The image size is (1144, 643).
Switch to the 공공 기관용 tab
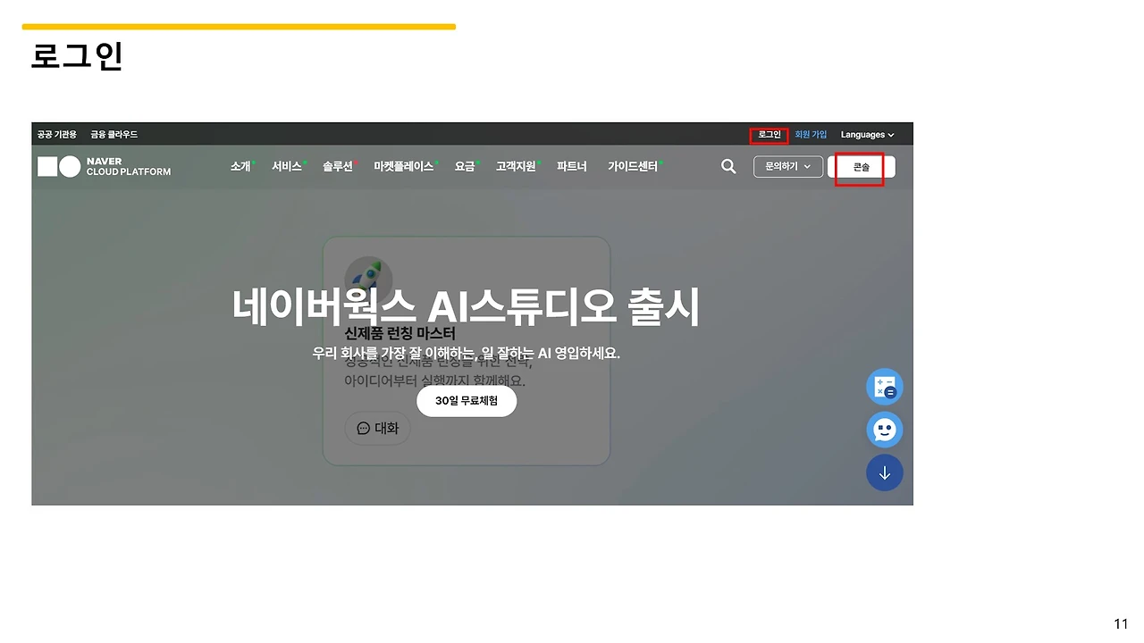coord(55,134)
